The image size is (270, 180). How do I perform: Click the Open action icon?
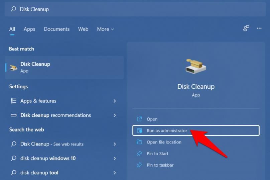139,119
